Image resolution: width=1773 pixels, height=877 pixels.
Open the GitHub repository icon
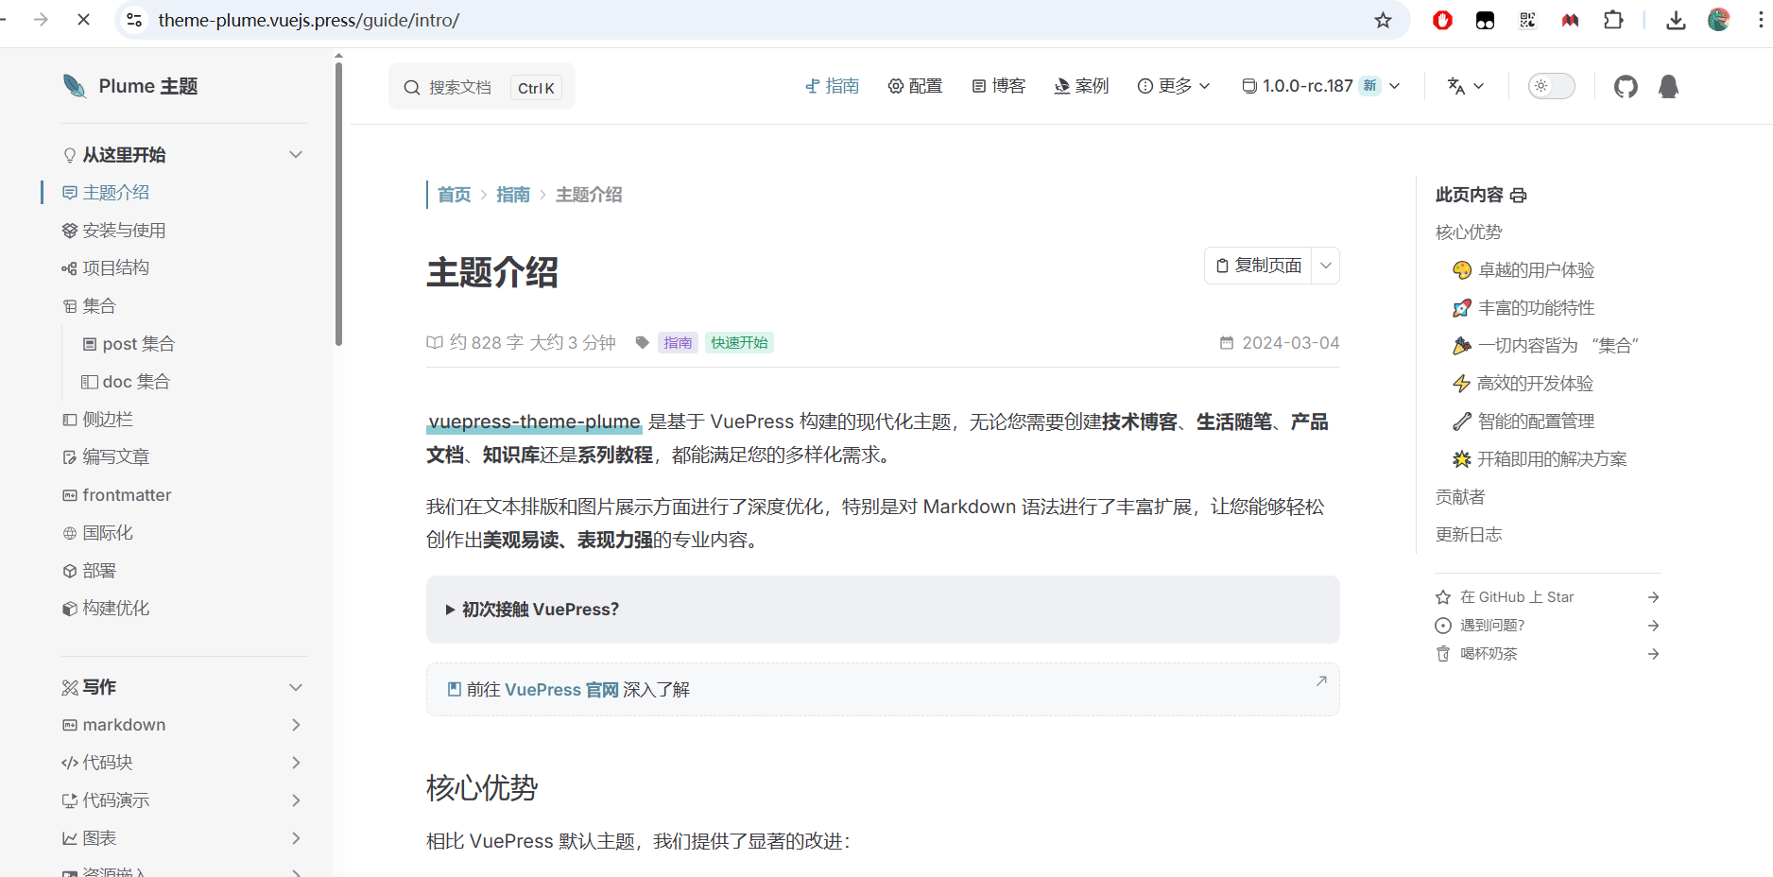tap(1626, 87)
